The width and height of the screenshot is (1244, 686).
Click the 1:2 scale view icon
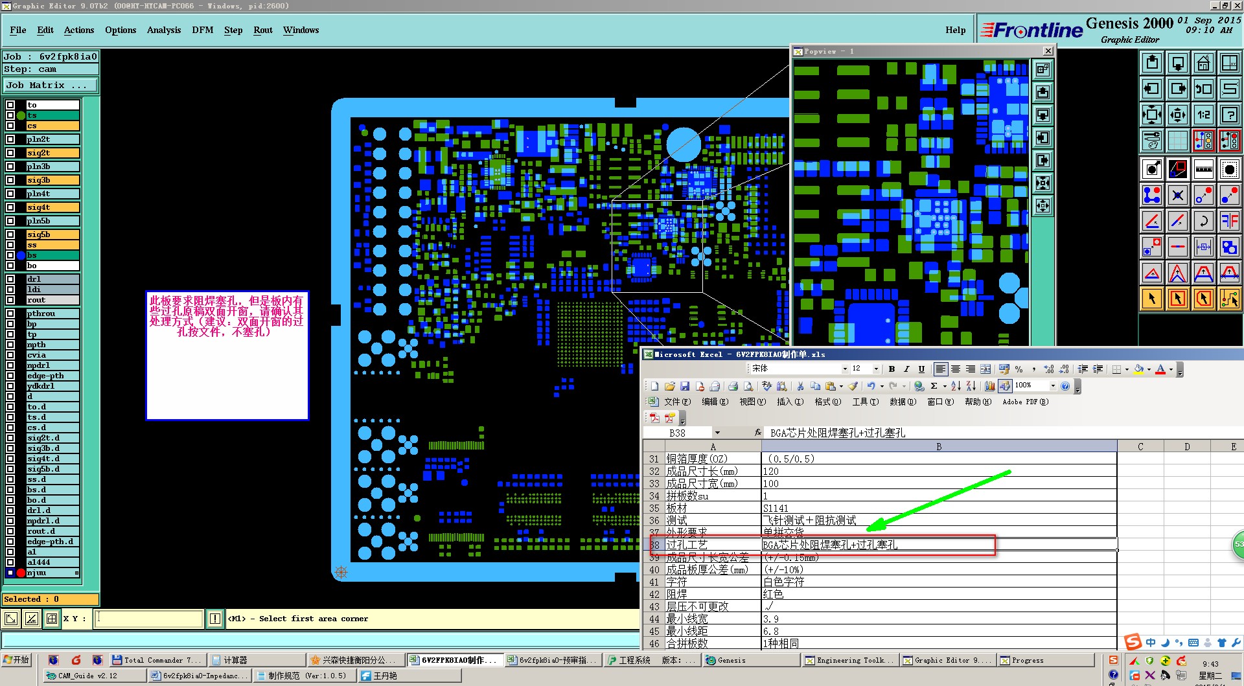point(1204,115)
